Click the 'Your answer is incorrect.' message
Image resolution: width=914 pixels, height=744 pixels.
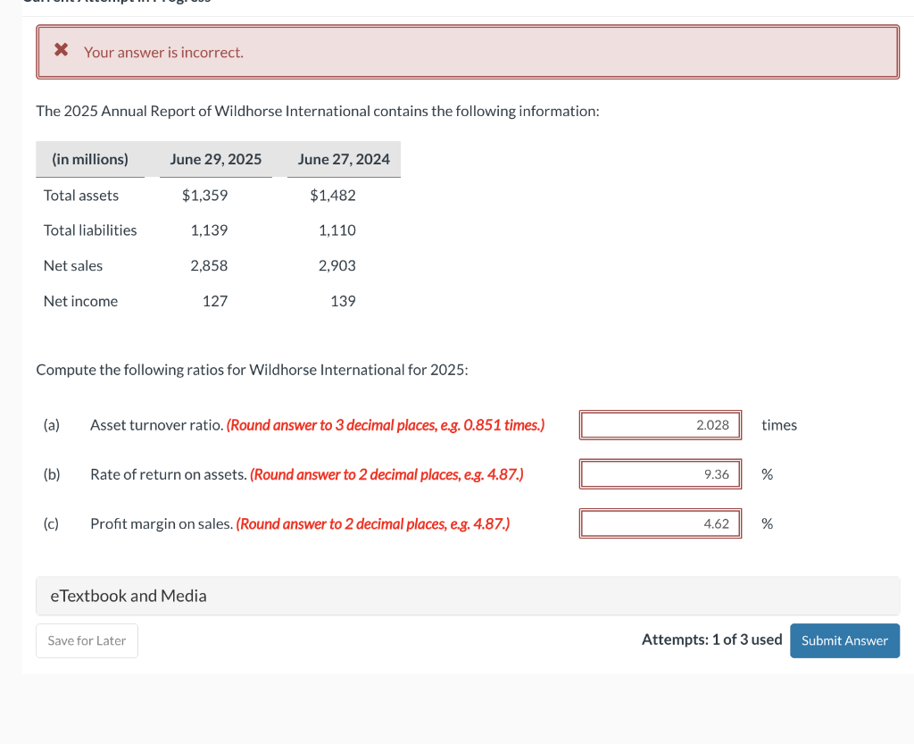164,53
